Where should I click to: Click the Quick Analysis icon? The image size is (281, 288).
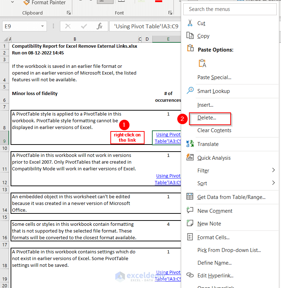click(190, 157)
